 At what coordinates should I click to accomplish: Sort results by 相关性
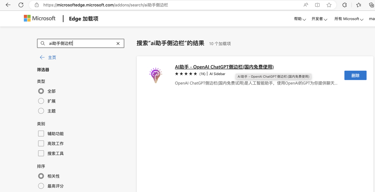(41, 176)
